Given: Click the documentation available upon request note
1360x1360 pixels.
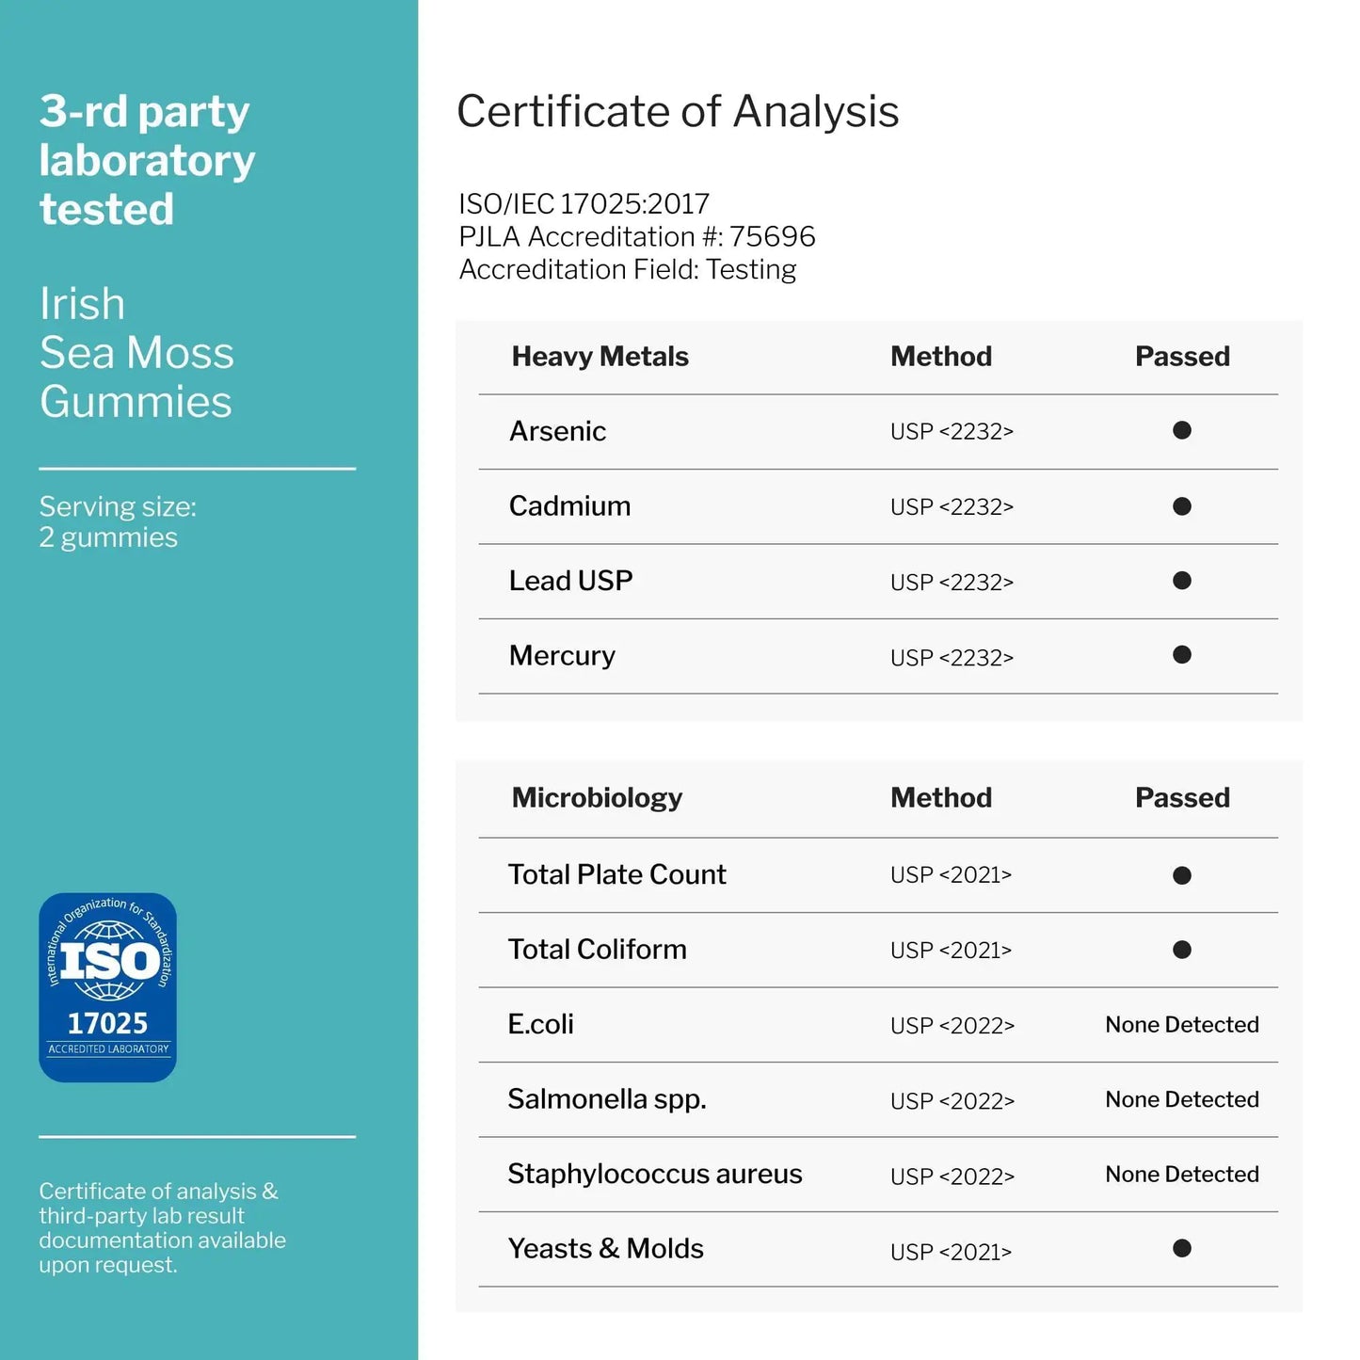Looking at the screenshot, I should [162, 1228].
